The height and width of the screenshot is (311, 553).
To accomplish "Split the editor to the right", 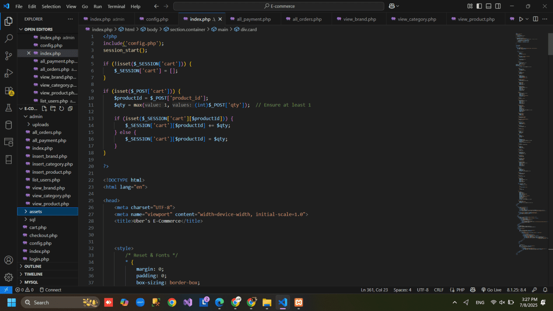I will 535,19.
